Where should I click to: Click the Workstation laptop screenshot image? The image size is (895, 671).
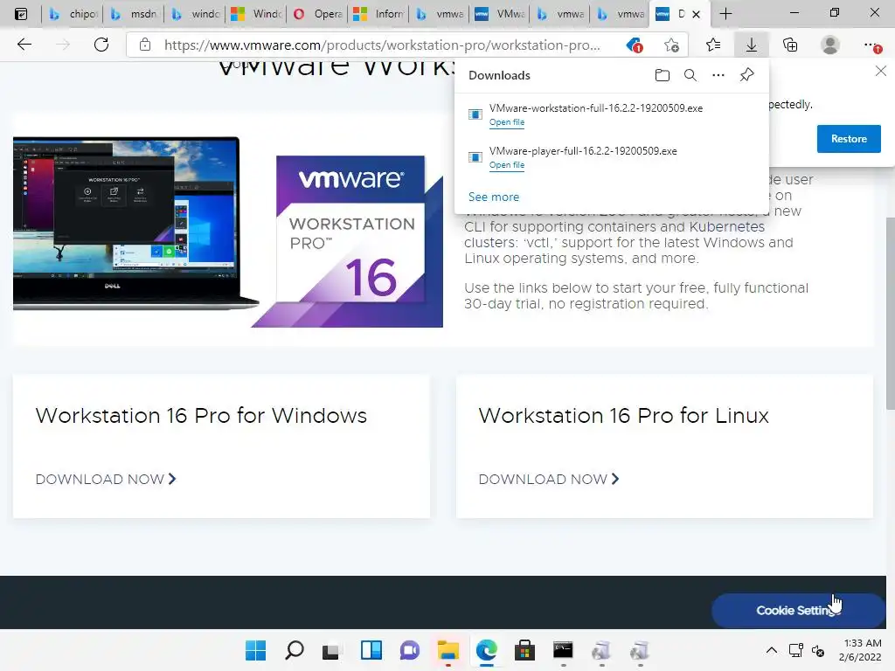[134, 223]
